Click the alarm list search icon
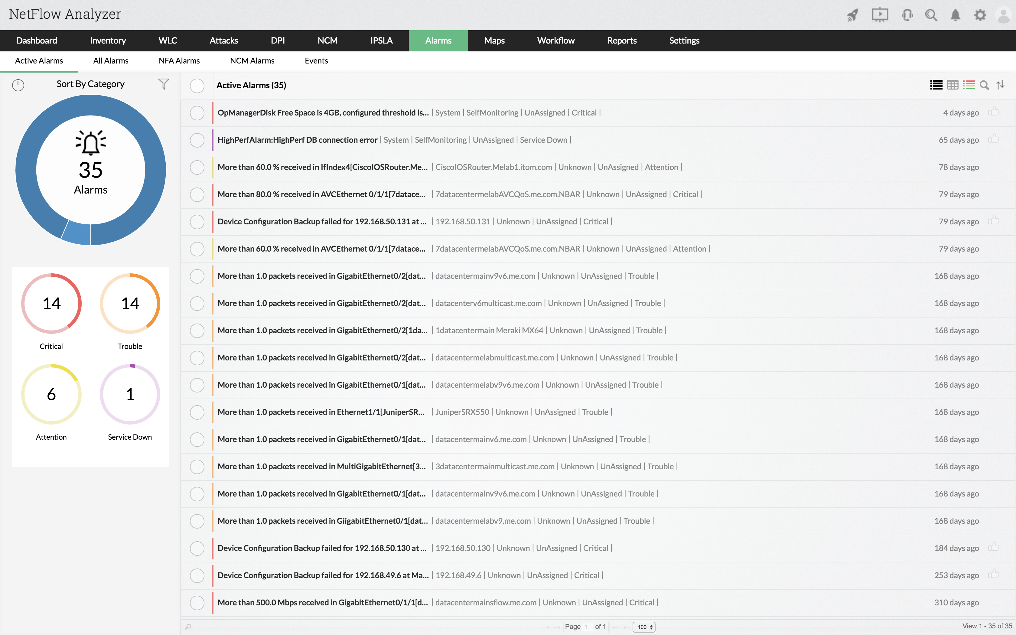 tap(984, 85)
